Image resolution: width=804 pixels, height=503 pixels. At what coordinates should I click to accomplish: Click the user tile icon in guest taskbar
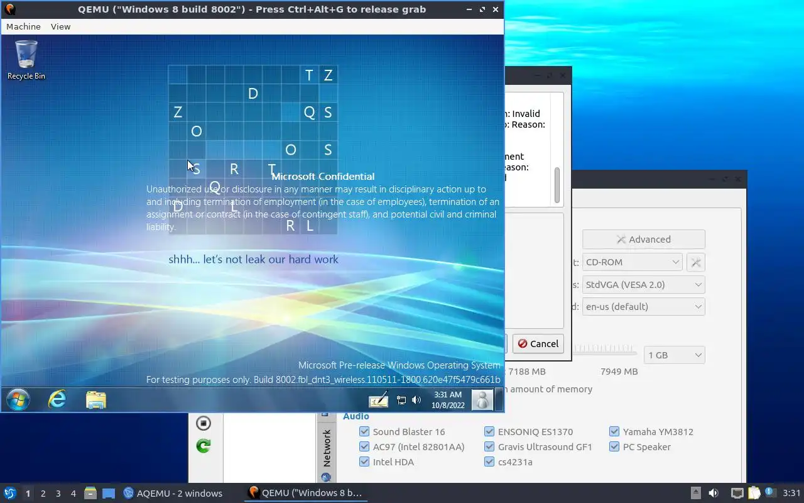tap(482, 400)
